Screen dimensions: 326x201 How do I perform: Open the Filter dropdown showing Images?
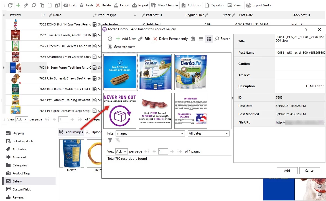pos(150,133)
